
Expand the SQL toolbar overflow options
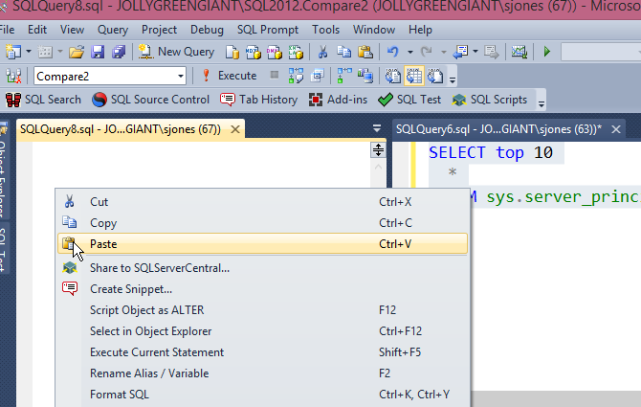tap(541, 102)
